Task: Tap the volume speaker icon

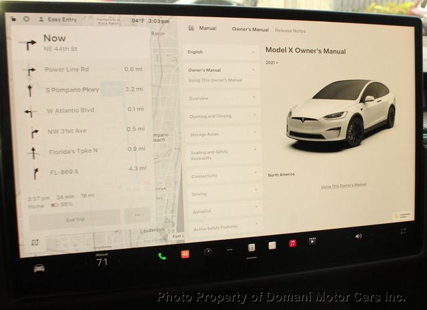Action: coord(358,236)
